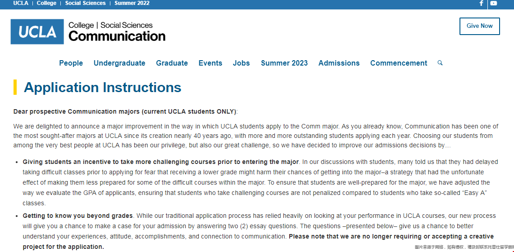
Task: Go to the Events page
Action: 210,63
